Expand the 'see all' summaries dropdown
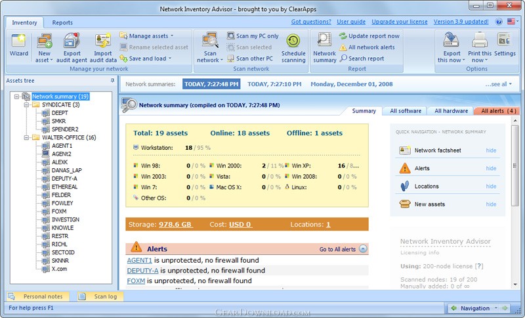 coord(497,84)
